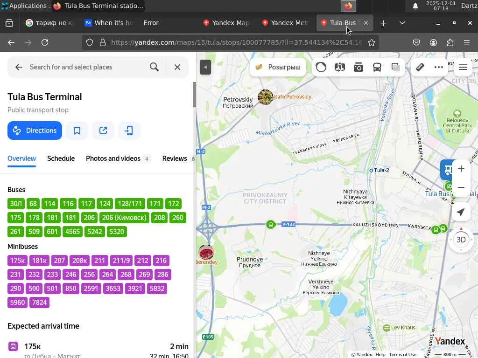
Task: Switch to Yandex Metro tab
Action: [286, 23]
